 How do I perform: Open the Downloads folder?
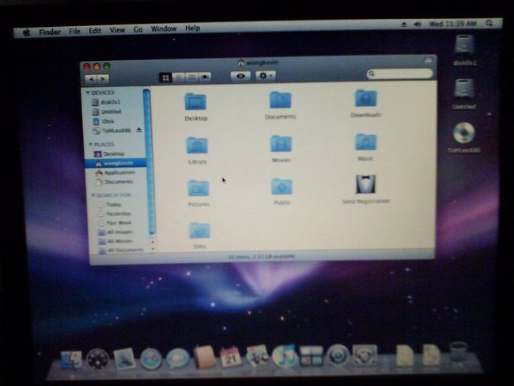(x=366, y=98)
